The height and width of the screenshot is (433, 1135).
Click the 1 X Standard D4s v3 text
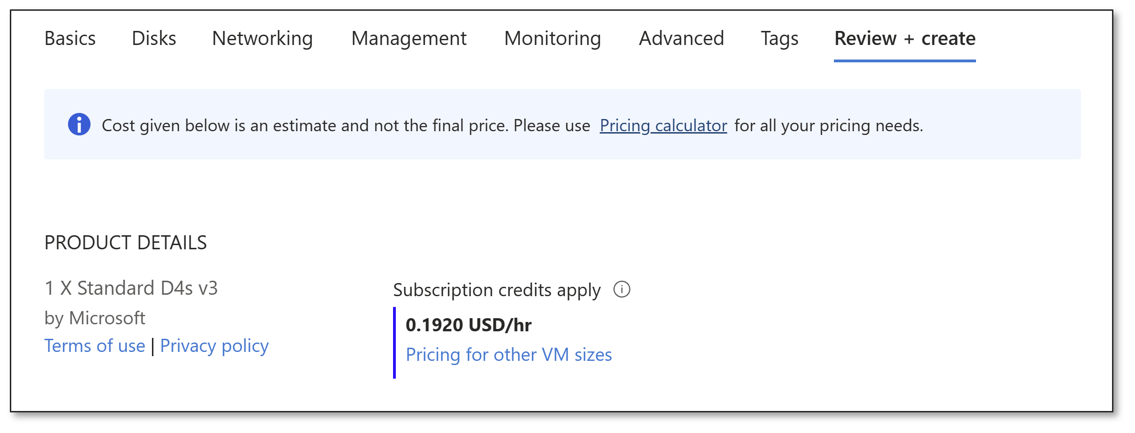point(131,288)
